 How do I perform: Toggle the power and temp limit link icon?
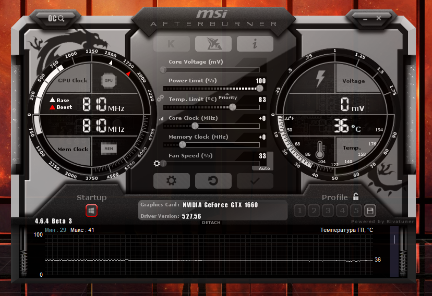click(x=160, y=98)
